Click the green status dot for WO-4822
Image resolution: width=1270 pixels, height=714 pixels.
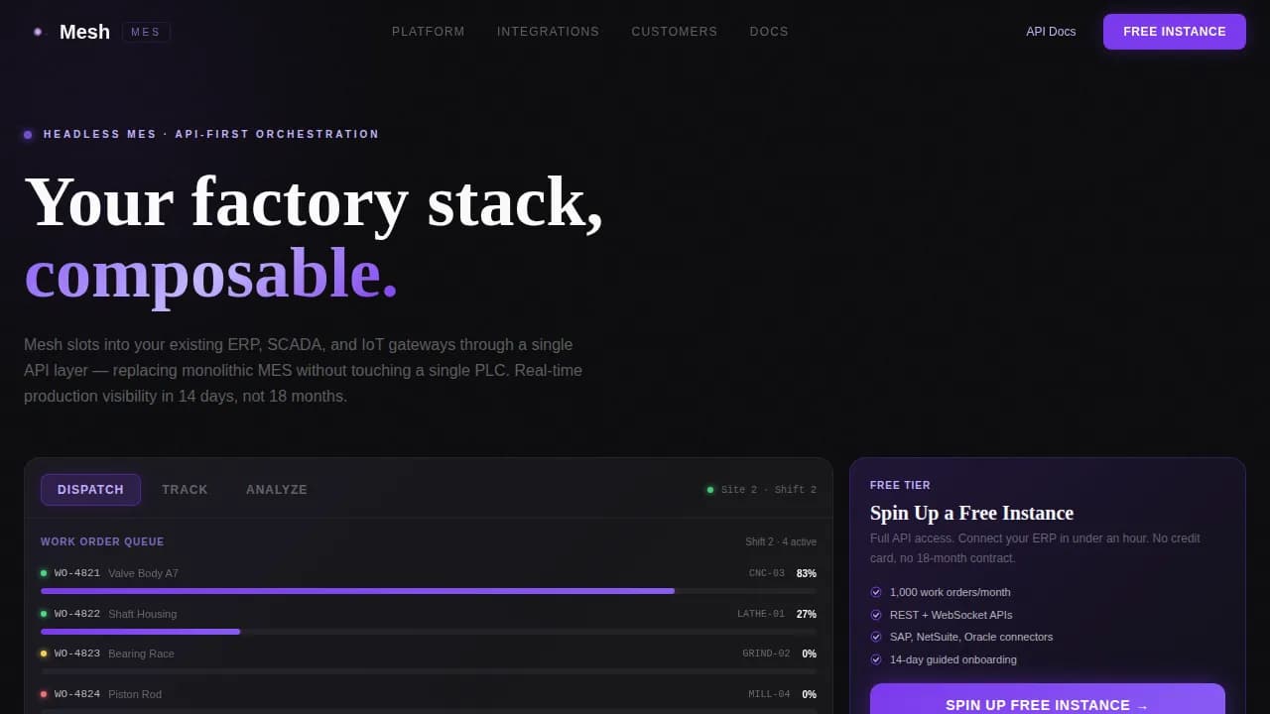pos(44,614)
